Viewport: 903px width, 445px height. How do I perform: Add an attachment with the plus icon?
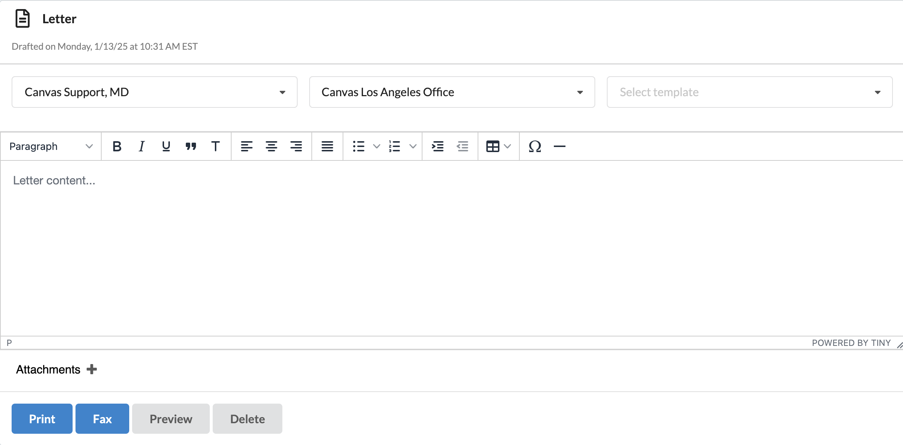[92, 370]
